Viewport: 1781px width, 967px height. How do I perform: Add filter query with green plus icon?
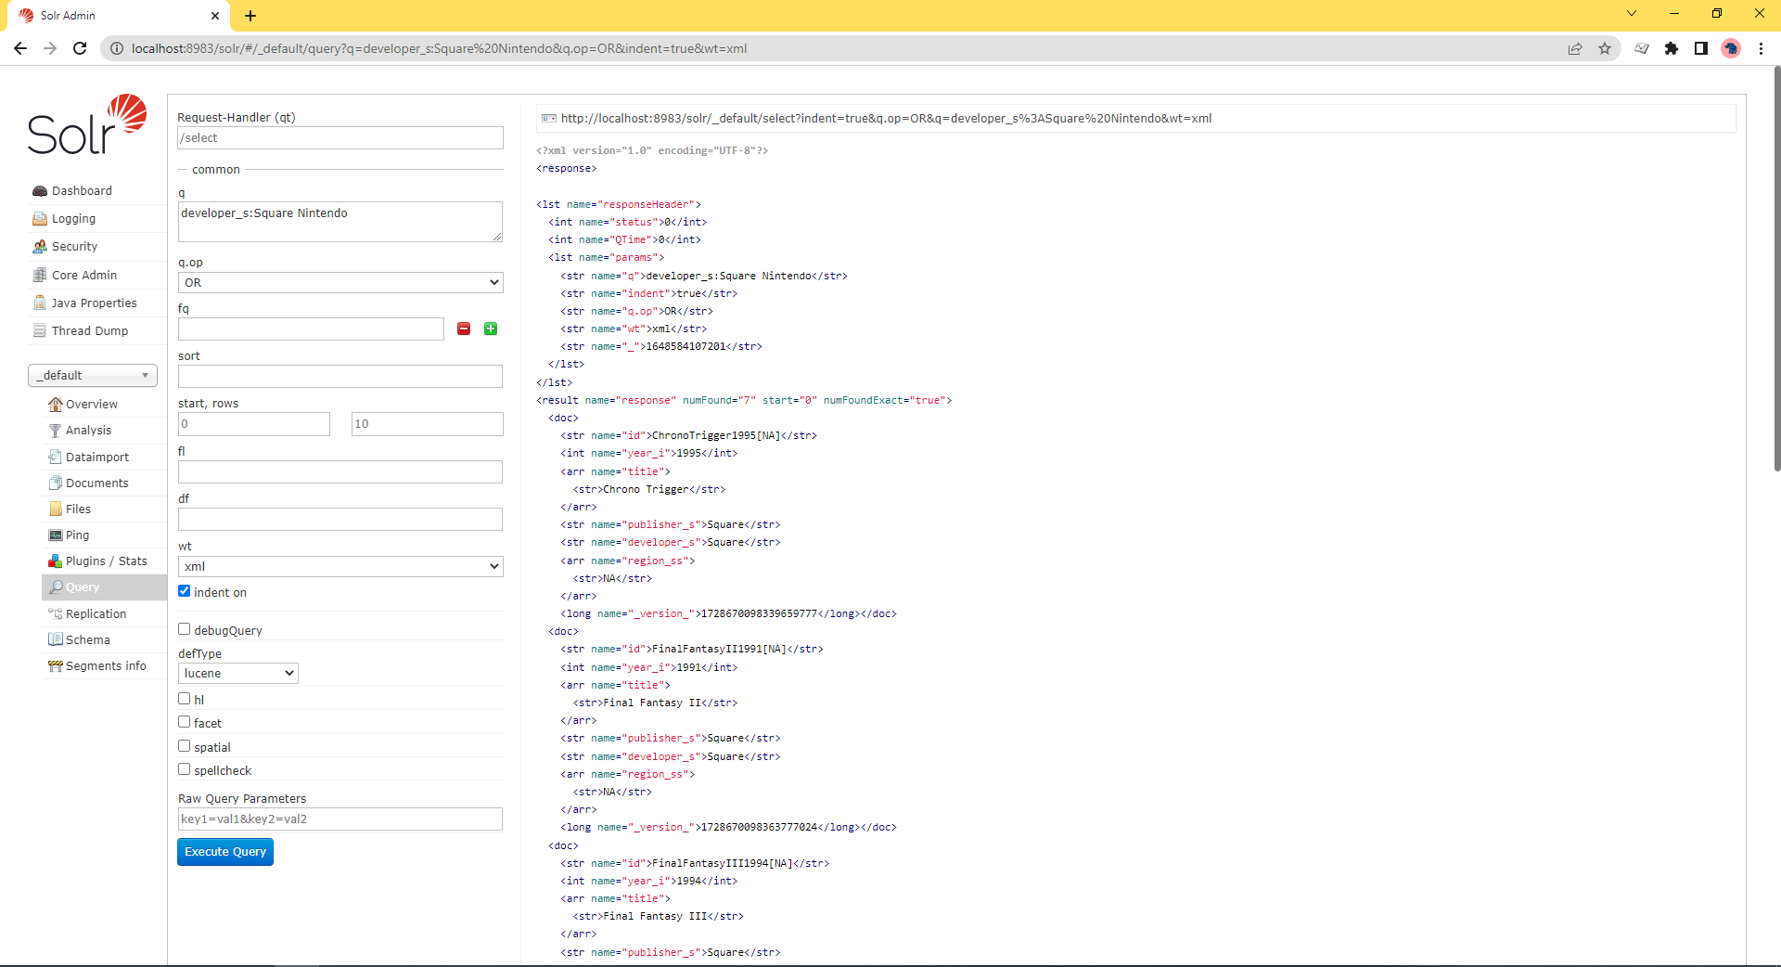click(x=491, y=329)
